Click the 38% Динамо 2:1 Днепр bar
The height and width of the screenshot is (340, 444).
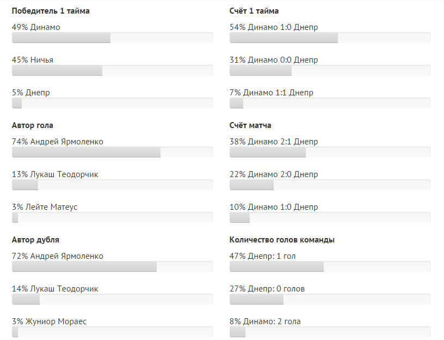(330, 152)
